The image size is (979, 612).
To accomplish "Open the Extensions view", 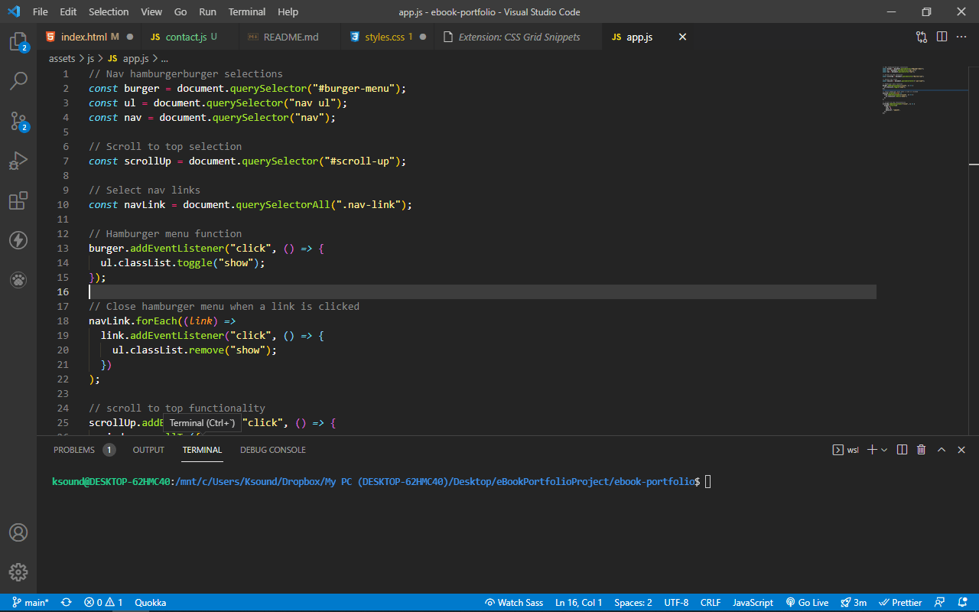I will (x=18, y=201).
